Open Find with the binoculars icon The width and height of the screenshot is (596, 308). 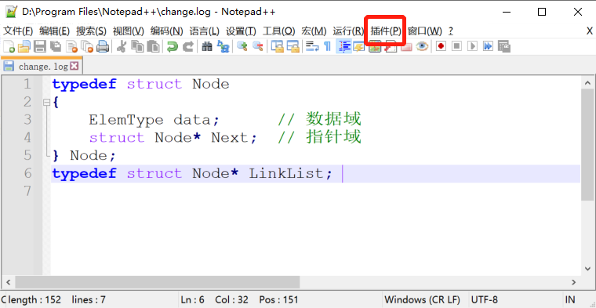pos(207,46)
